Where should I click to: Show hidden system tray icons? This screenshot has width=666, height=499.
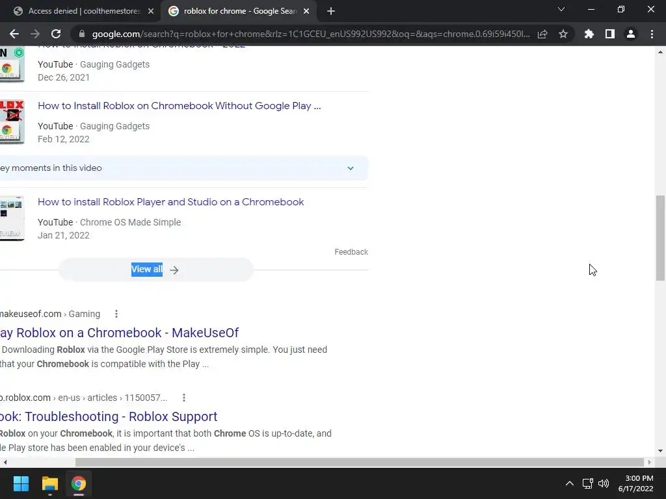pos(570,483)
